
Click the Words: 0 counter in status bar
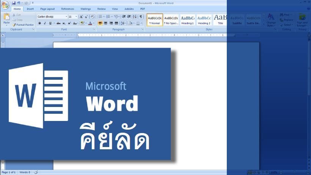(25, 172)
